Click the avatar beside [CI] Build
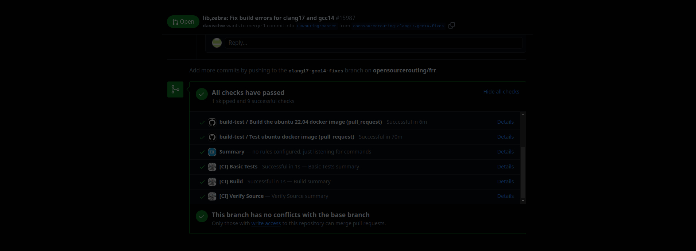Viewport: 696px width, 251px height. (x=212, y=182)
